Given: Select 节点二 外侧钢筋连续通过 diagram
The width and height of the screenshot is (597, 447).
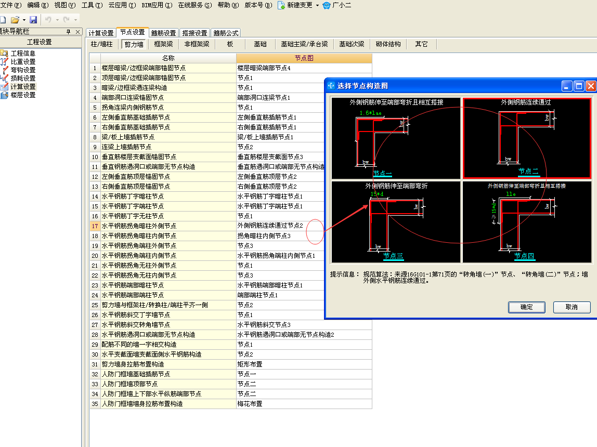Looking at the screenshot, I should click(x=527, y=138).
